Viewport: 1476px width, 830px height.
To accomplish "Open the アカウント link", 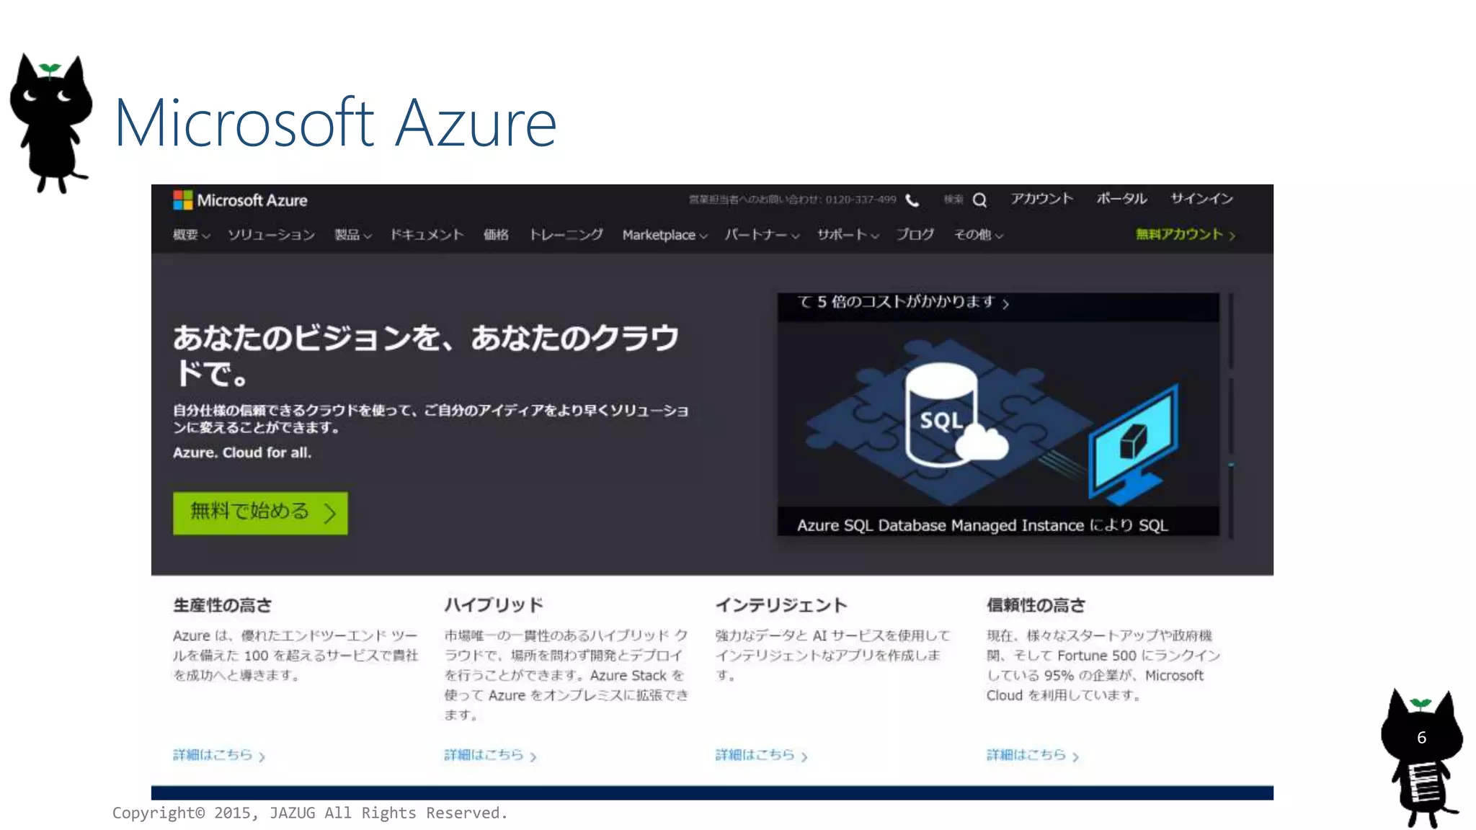I will (x=1041, y=199).
